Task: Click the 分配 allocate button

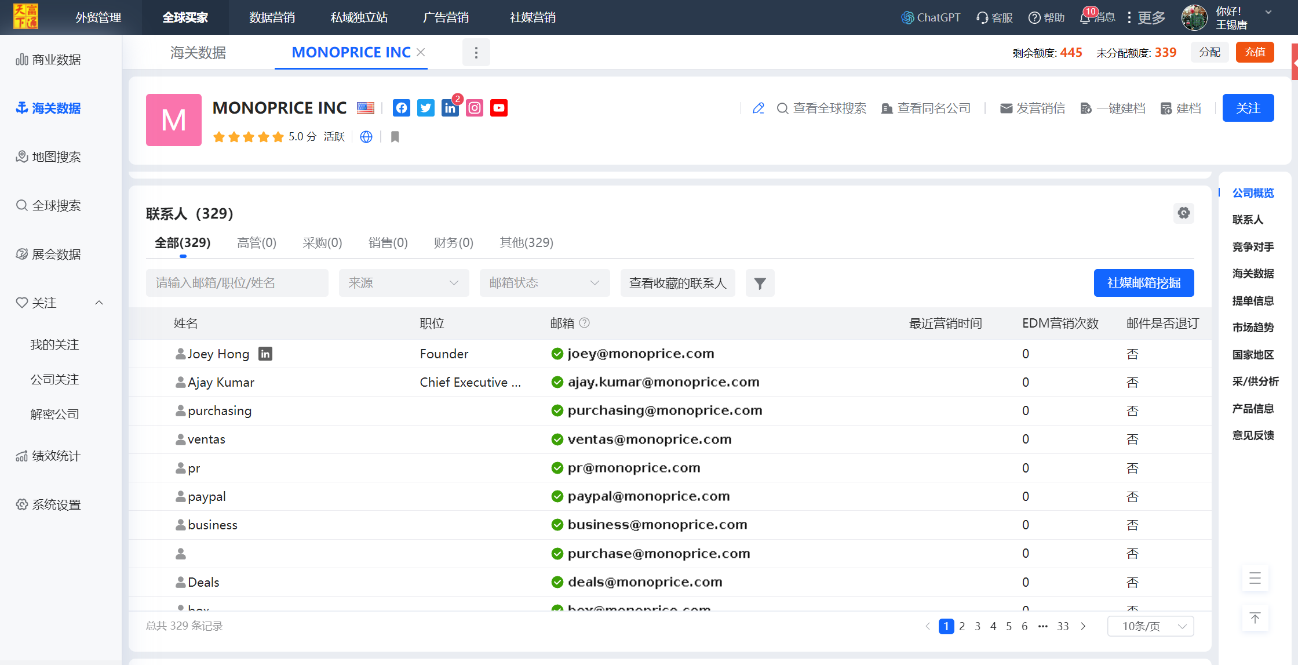Action: [1210, 52]
